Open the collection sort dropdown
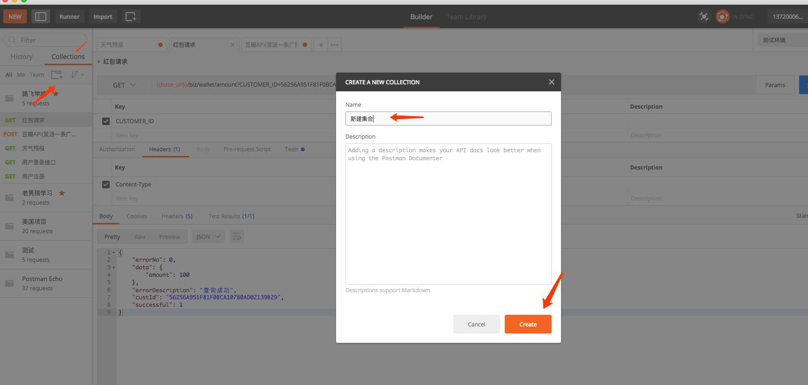808x385 pixels. coord(77,74)
